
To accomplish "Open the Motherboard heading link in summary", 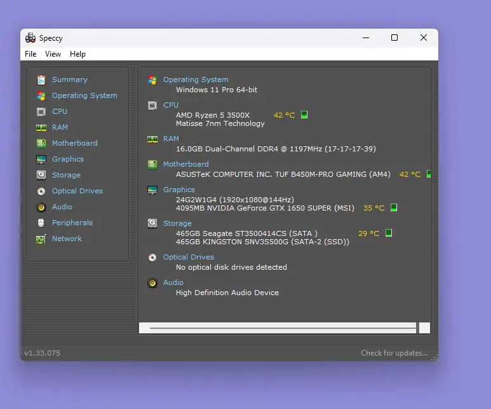I will pos(185,164).
